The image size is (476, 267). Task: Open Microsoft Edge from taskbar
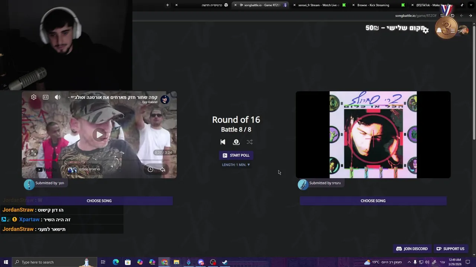click(x=116, y=262)
